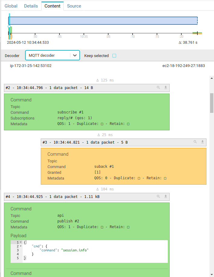Viewport: 214px width, 277px height.
Task: Click the "session.info" string in payload
Action: [75, 250]
